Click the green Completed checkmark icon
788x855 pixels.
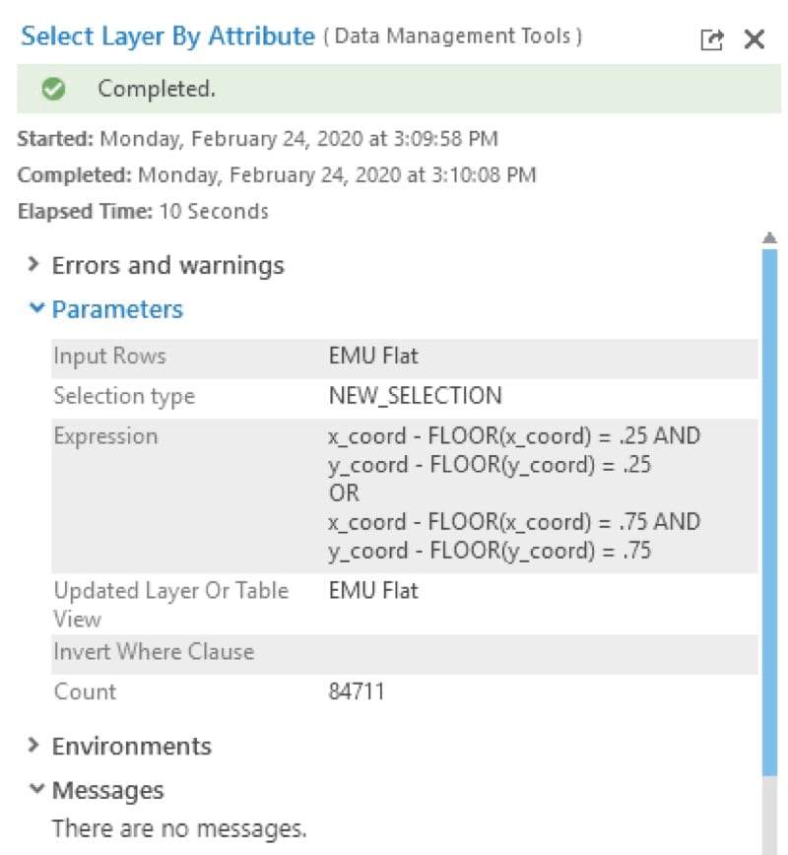53,90
